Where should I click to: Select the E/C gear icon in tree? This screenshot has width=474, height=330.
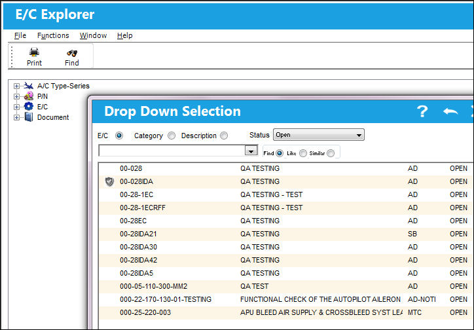(x=29, y=106)
